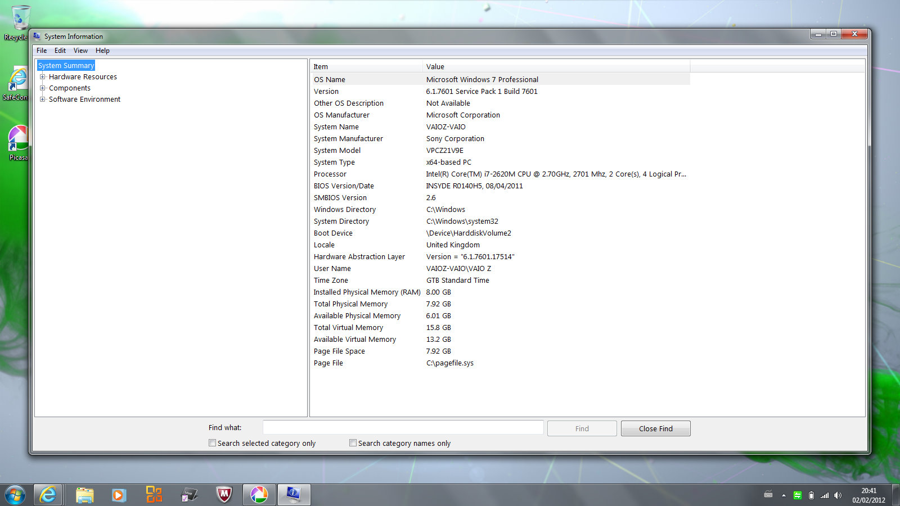Screen dimensions: 900x506
Task: Click the System Information title bar icon
Action: [x=37, y=36]
